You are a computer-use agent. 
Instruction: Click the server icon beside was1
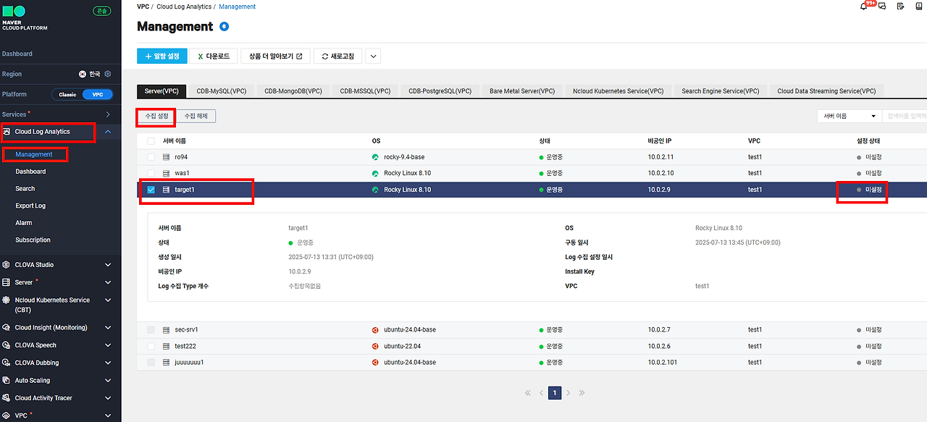click(x=167, y=173)
